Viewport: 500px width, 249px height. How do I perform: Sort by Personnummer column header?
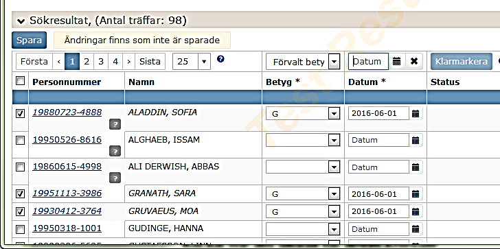point(67,82)
